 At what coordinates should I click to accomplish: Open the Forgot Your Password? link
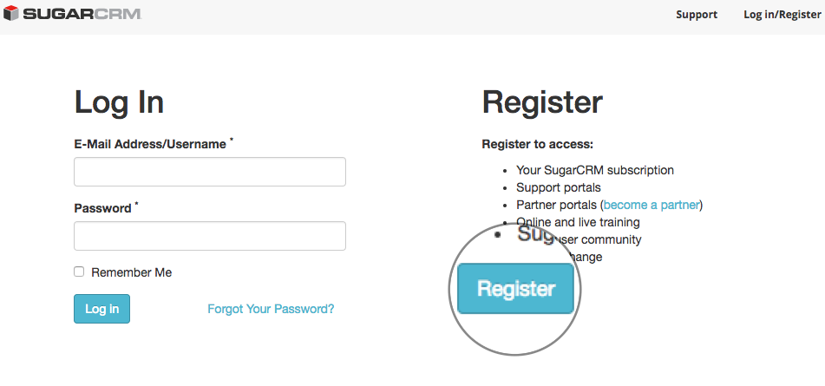click(x=271, y=309)
